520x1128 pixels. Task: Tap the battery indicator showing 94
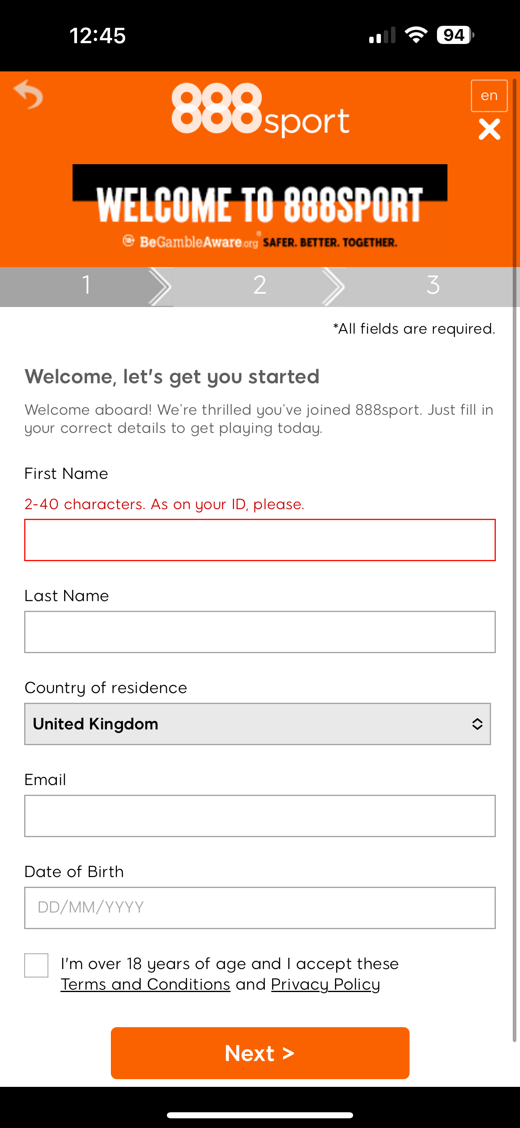tap(455, 35)
